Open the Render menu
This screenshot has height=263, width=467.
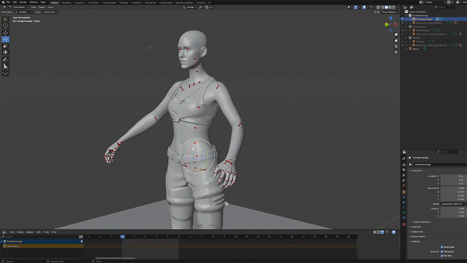[x=23, y=2]
